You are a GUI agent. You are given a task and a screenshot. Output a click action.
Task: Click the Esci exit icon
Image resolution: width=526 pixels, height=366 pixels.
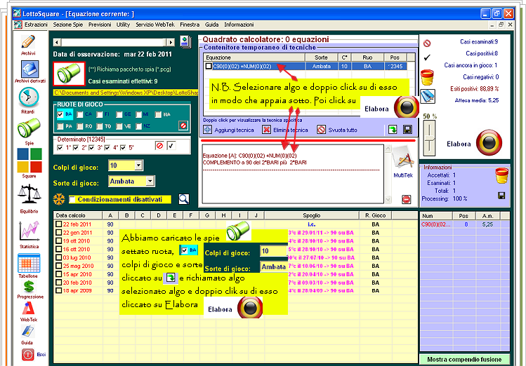27,355
